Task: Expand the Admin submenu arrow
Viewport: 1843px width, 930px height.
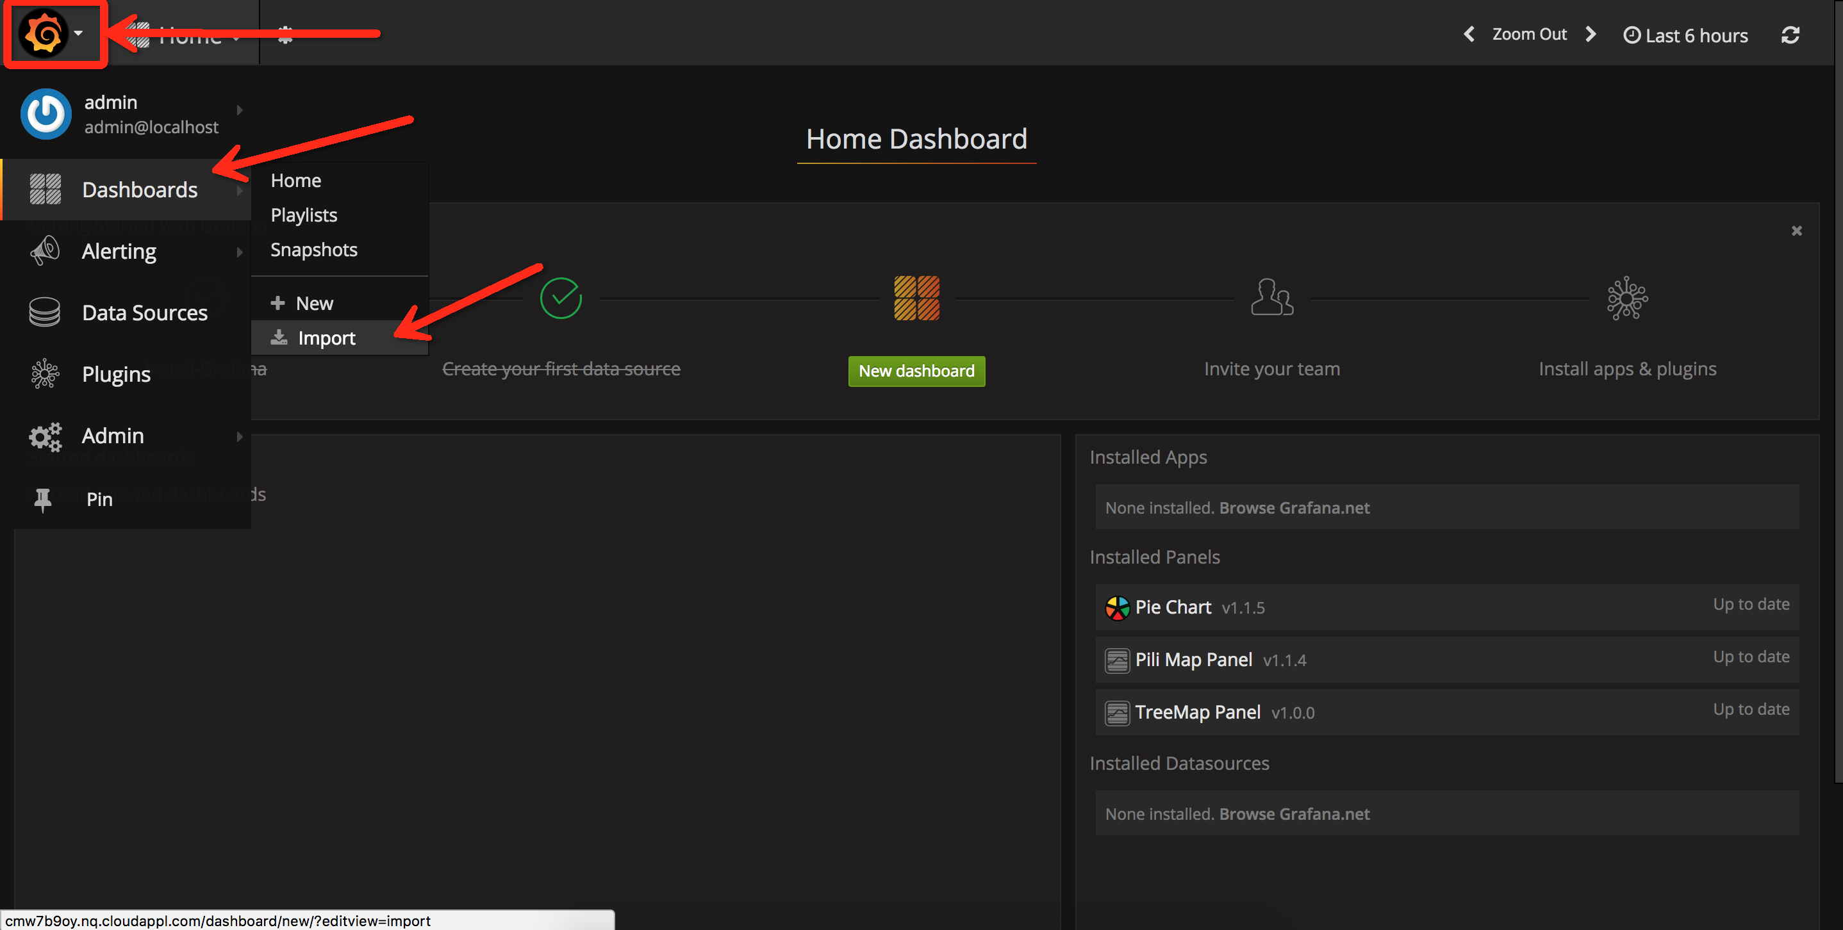Action: click(240, 437)
